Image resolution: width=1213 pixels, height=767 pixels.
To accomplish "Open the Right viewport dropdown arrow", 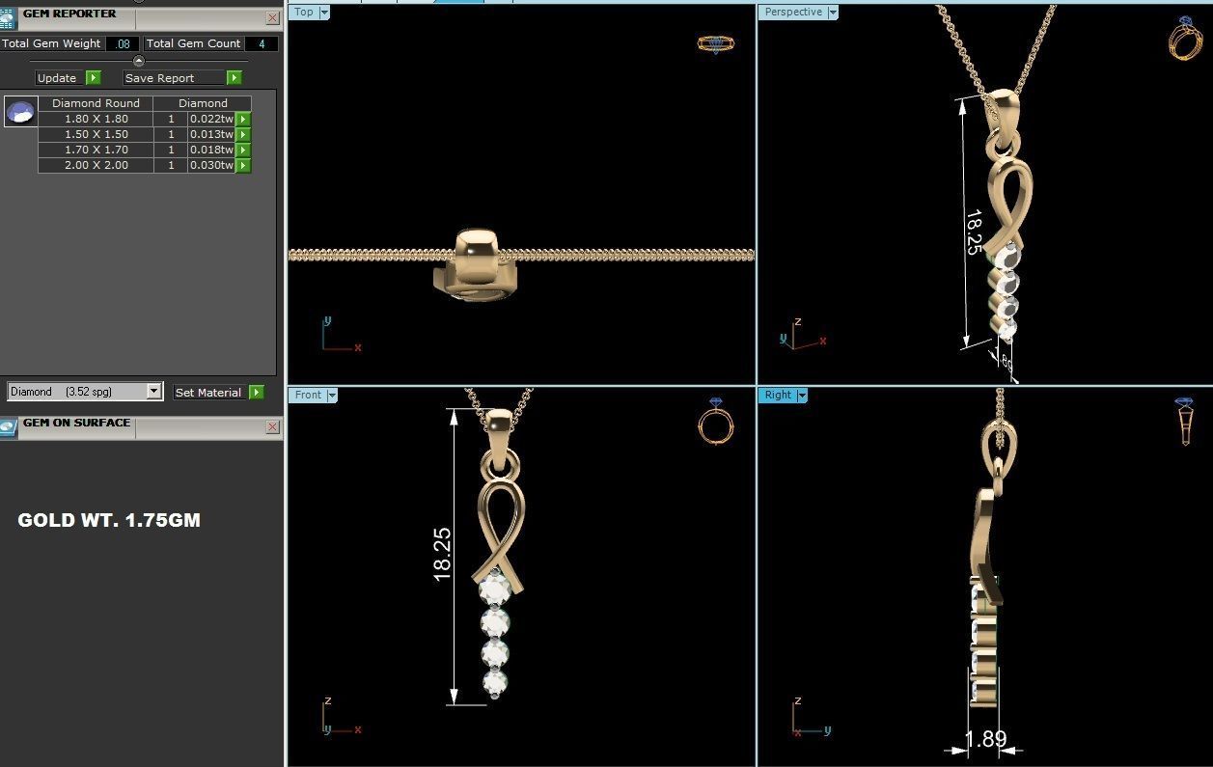I will point(801,396).
